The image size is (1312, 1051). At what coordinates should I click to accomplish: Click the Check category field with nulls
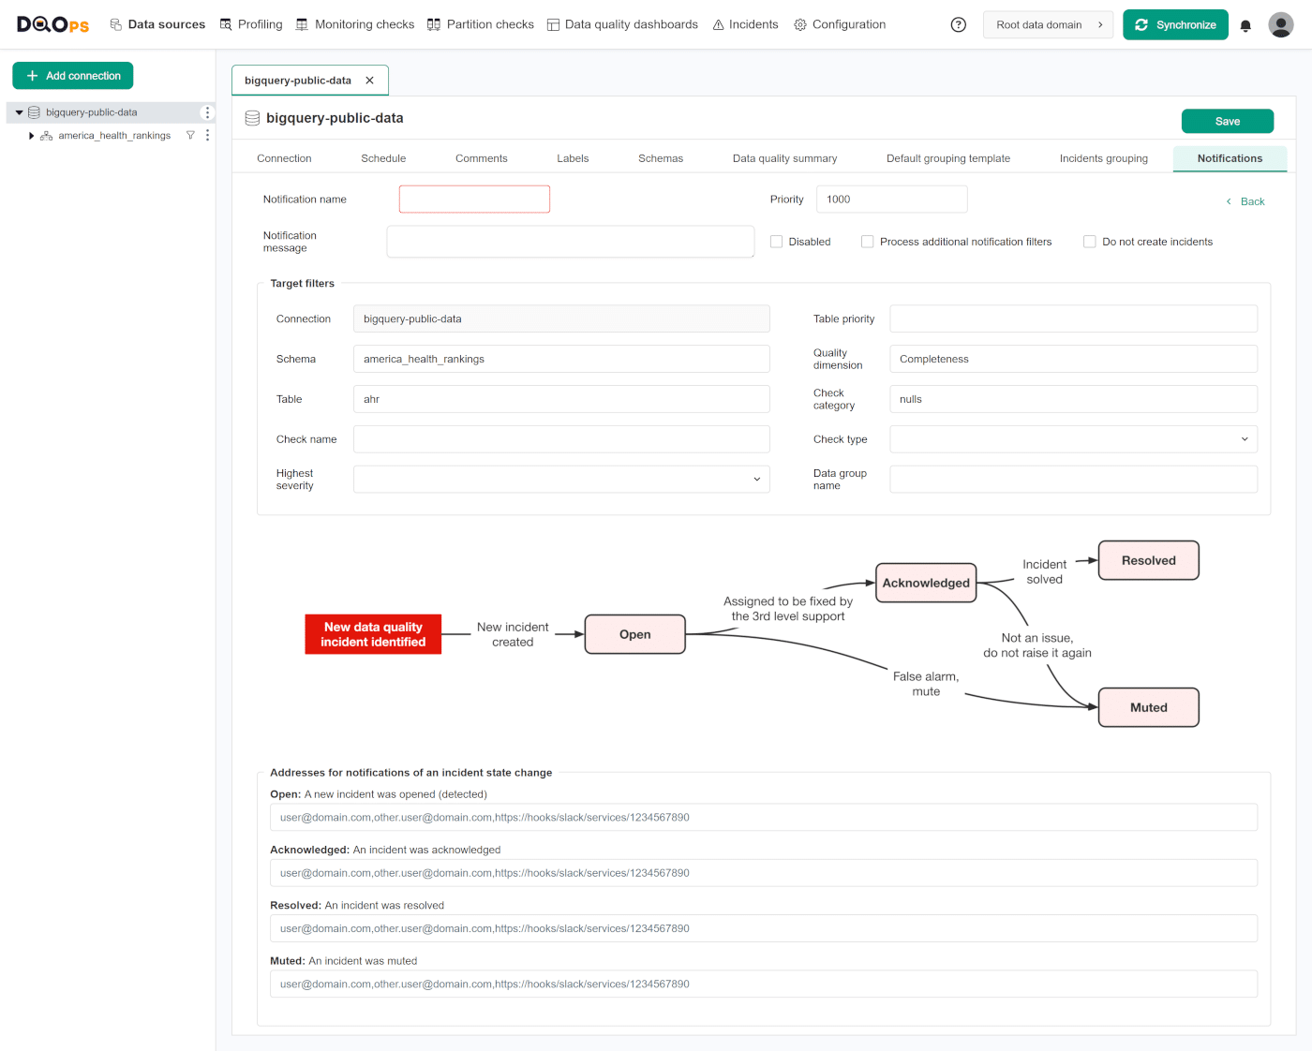1073,399
